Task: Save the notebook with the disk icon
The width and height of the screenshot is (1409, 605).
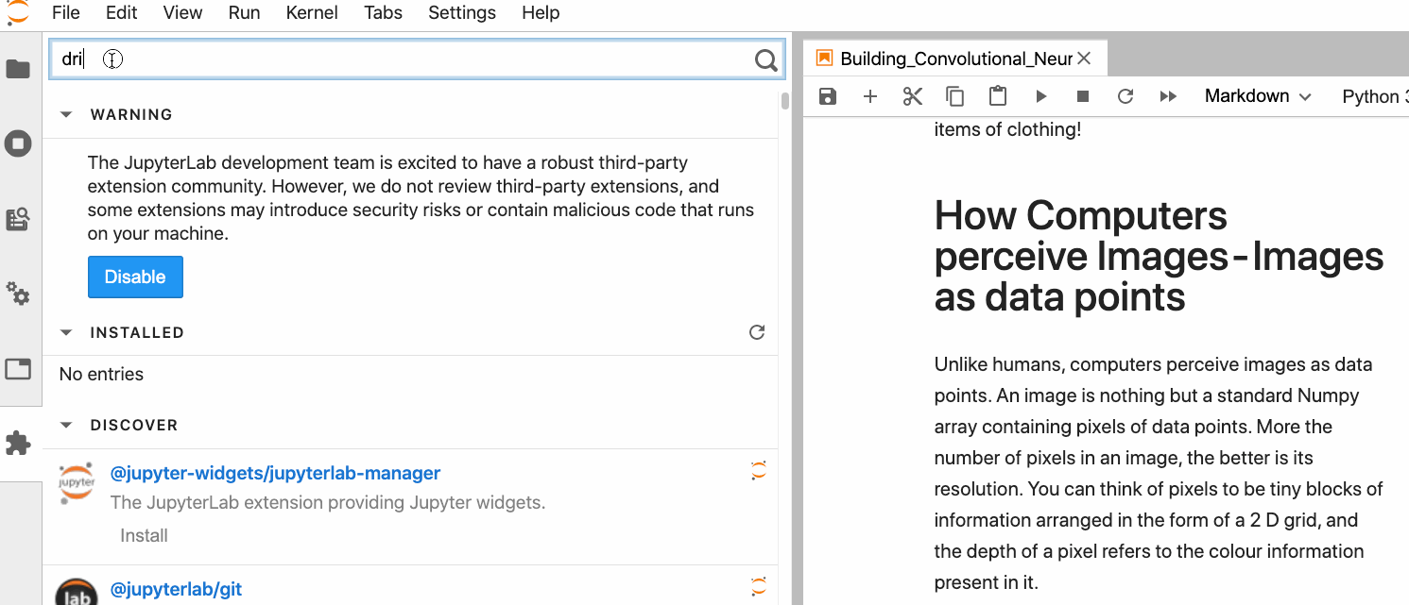Action: tap(828, 96)
